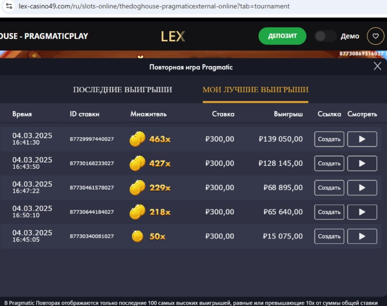Select Мои лучшие выигрыши tab

pos(255,90)
